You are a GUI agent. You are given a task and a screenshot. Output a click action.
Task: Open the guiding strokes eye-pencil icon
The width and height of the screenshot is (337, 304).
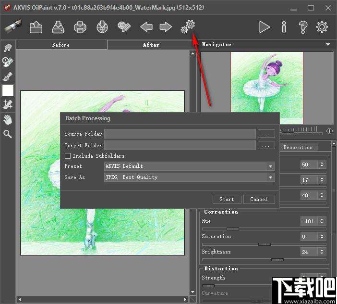coord(124,27)
